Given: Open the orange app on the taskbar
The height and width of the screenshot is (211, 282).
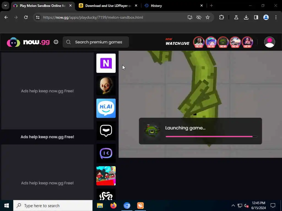Looking at the screenshot, I should tap(140, 206).
